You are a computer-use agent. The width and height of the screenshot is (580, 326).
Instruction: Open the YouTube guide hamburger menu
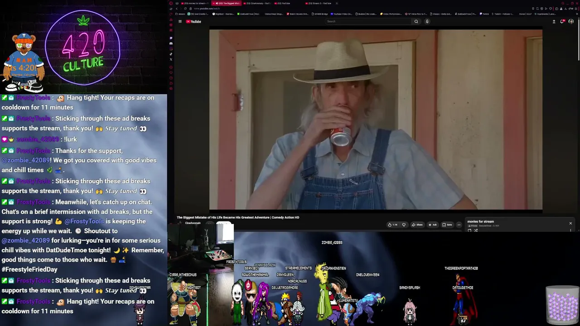point(180,21)
